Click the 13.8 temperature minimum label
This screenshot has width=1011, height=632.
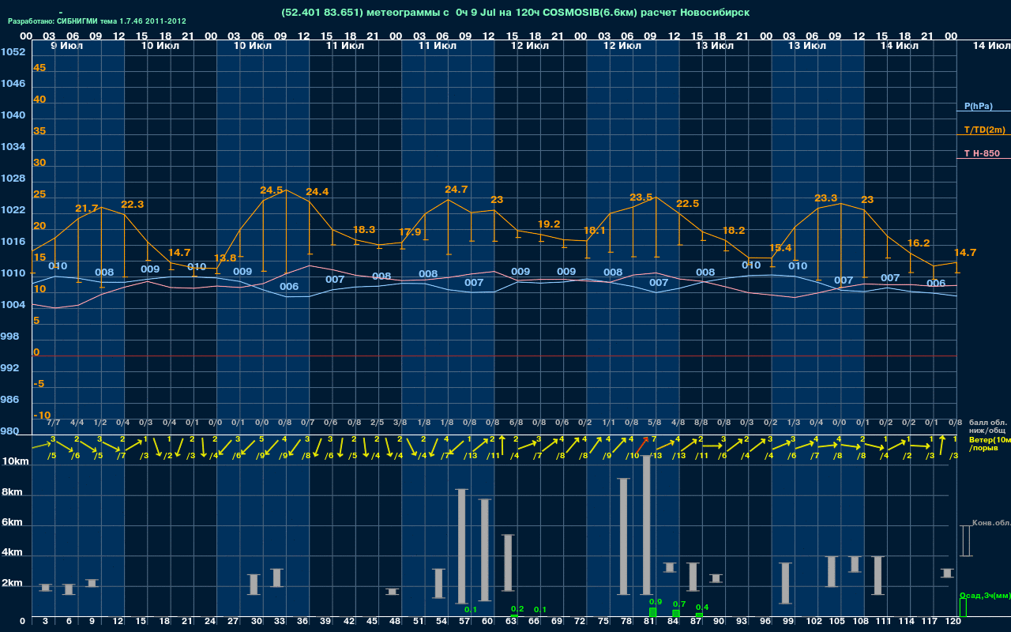pos(225,258)
